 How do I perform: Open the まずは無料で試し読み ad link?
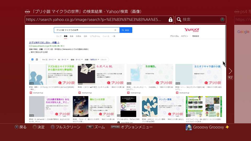[44, 43]
